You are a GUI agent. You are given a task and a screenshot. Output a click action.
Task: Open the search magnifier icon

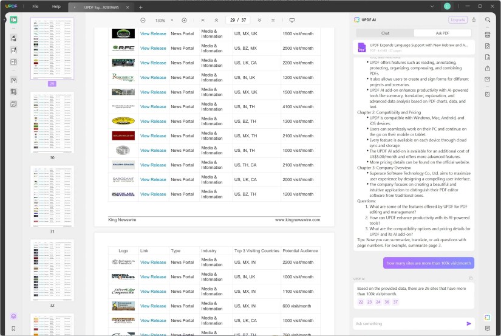pyautogui.click(x=488, y=20)
